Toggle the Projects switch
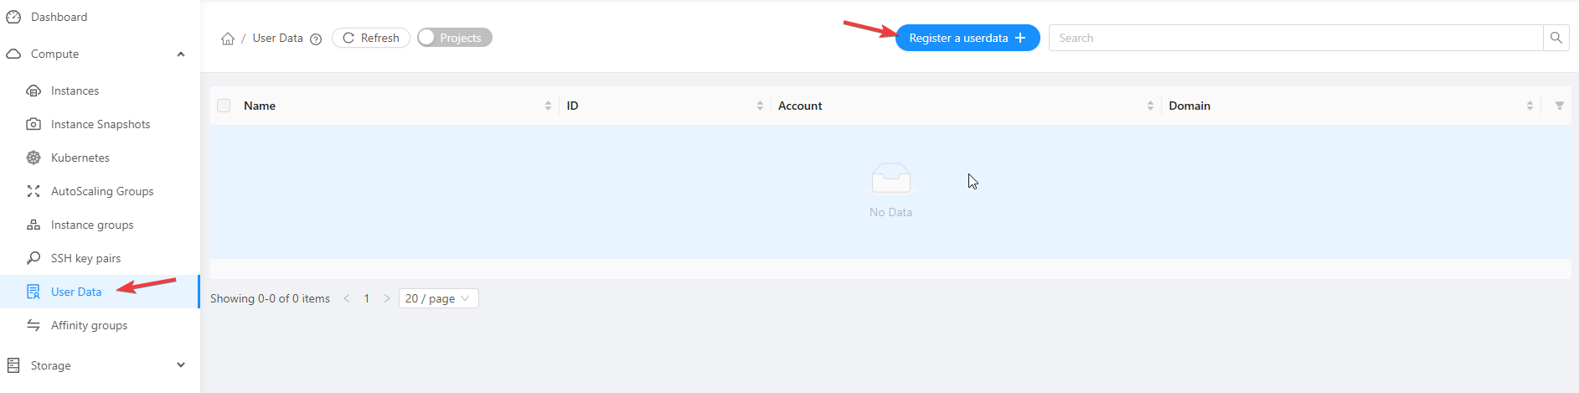This screenshot has height=393, width=1579. click(x=454, y=38)
